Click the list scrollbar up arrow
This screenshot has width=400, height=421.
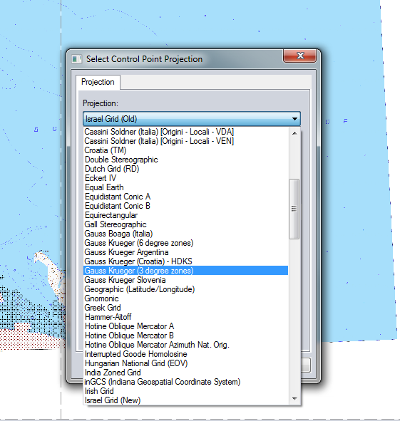pos(294,133)
